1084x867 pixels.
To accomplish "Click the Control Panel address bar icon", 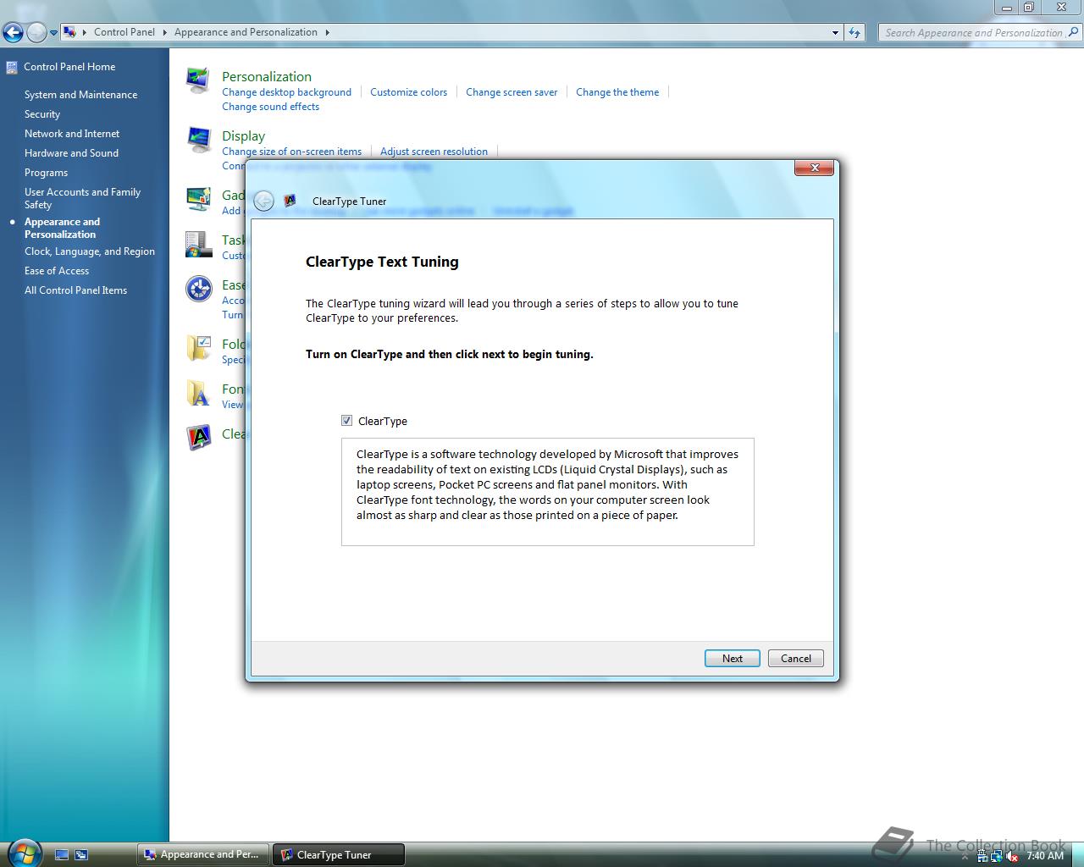I will (x=69, y=32).
